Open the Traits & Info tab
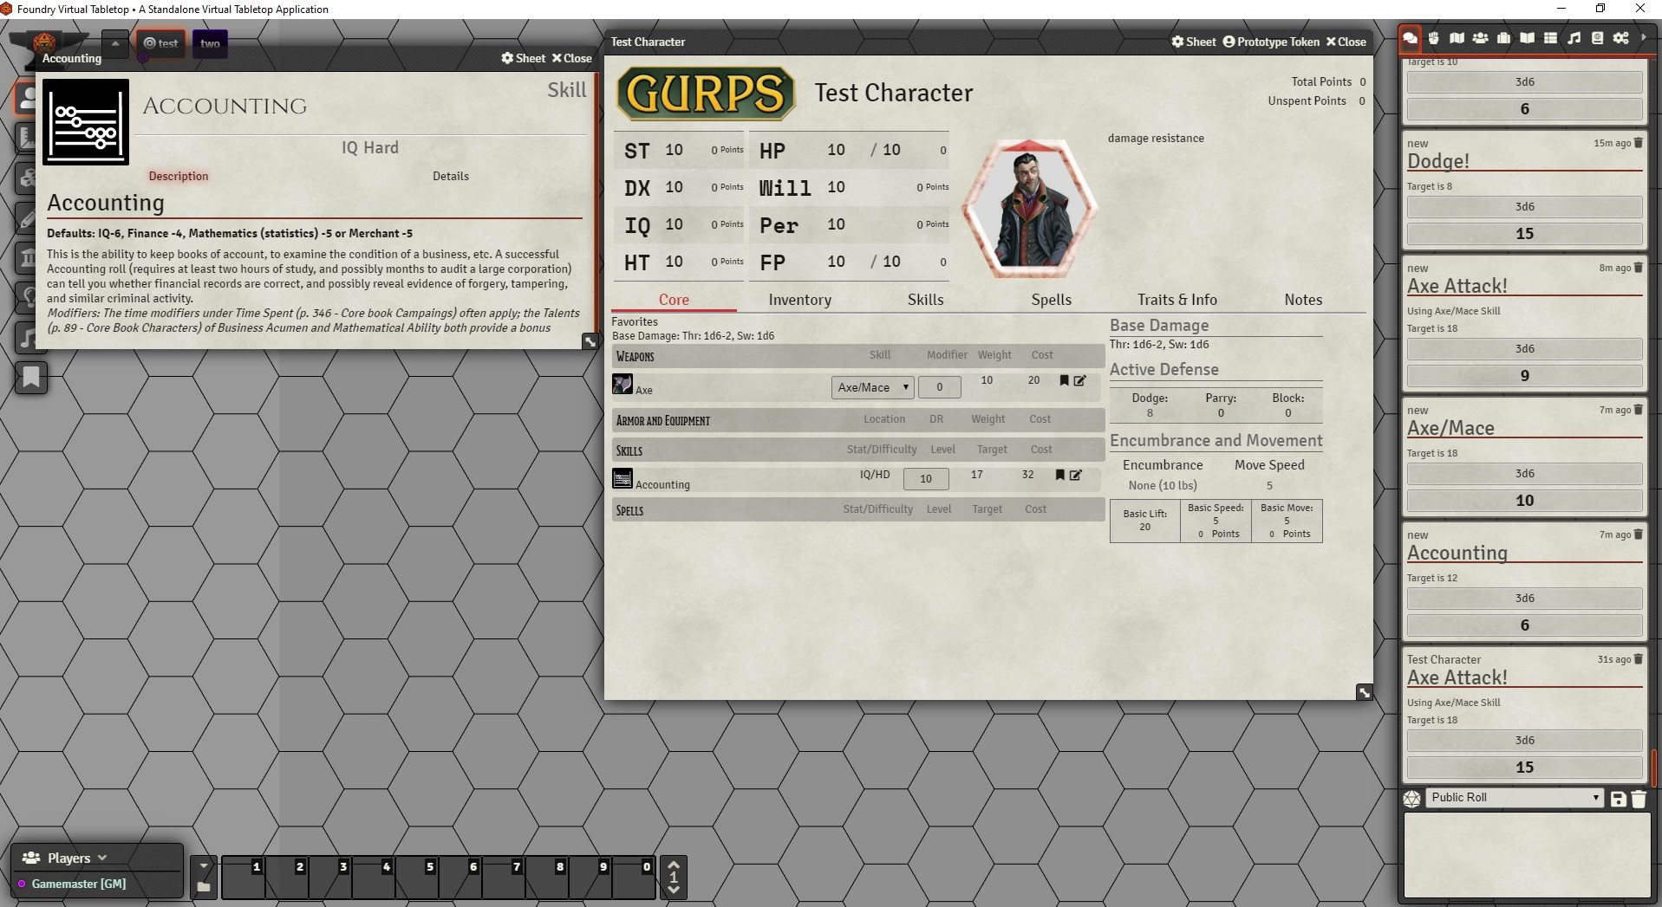 tap(1176, 300)
